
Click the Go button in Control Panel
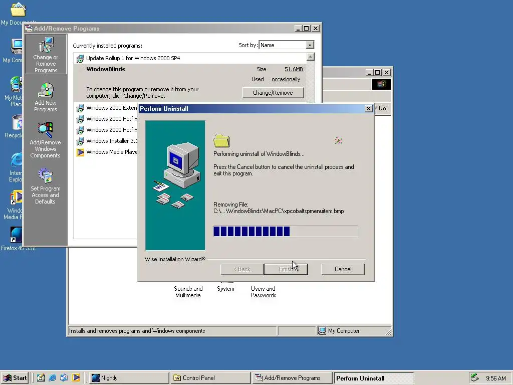[381, 108]
